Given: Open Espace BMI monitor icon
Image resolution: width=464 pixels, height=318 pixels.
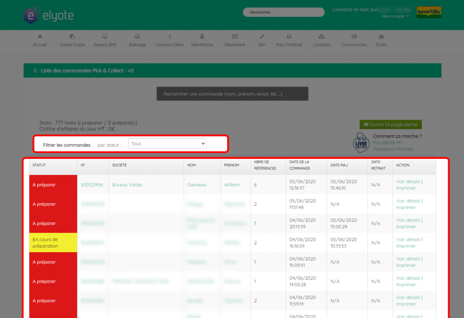Looking at the screenshot, I should (x=105, y=36).
